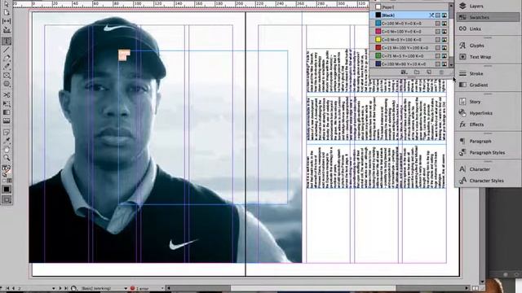Select the Gradient Swatch tool

coord(7,112)
